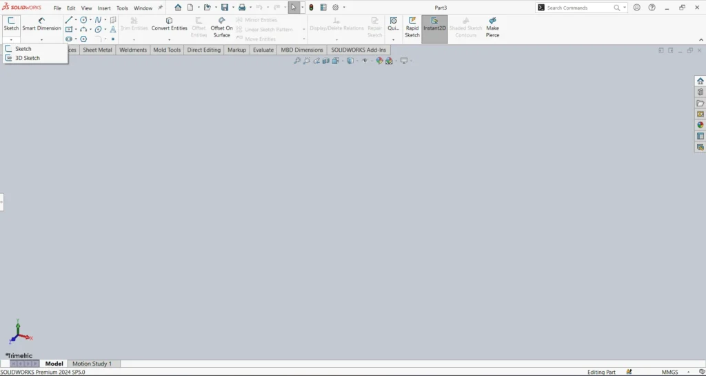
Task: Open the Tools menu
Action: click(x=122, y=8)
